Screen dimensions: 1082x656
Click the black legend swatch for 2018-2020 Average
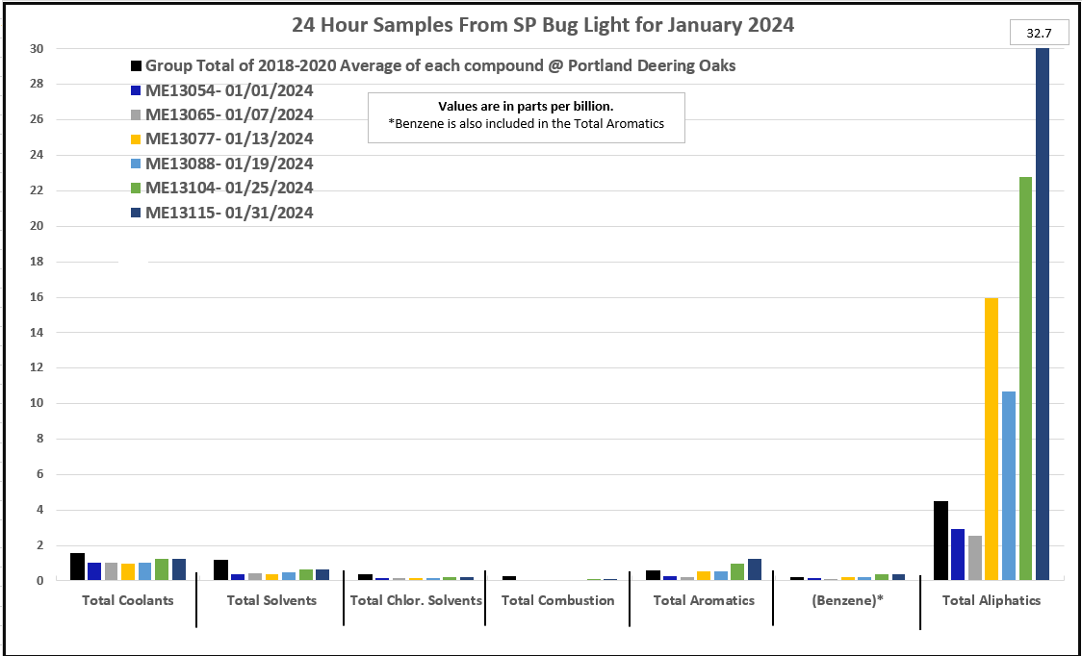pyautogui.click(x=137, y=66)
